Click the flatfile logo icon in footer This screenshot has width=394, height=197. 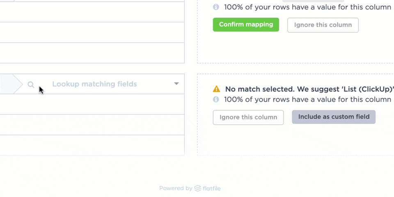pos(198,188)
